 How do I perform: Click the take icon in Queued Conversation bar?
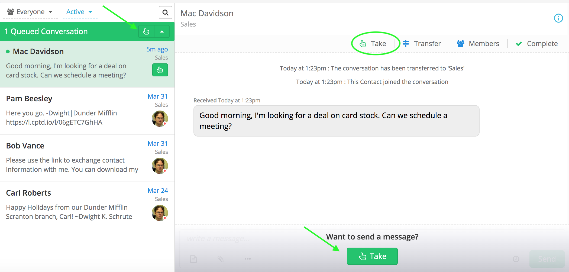(146, 31)
